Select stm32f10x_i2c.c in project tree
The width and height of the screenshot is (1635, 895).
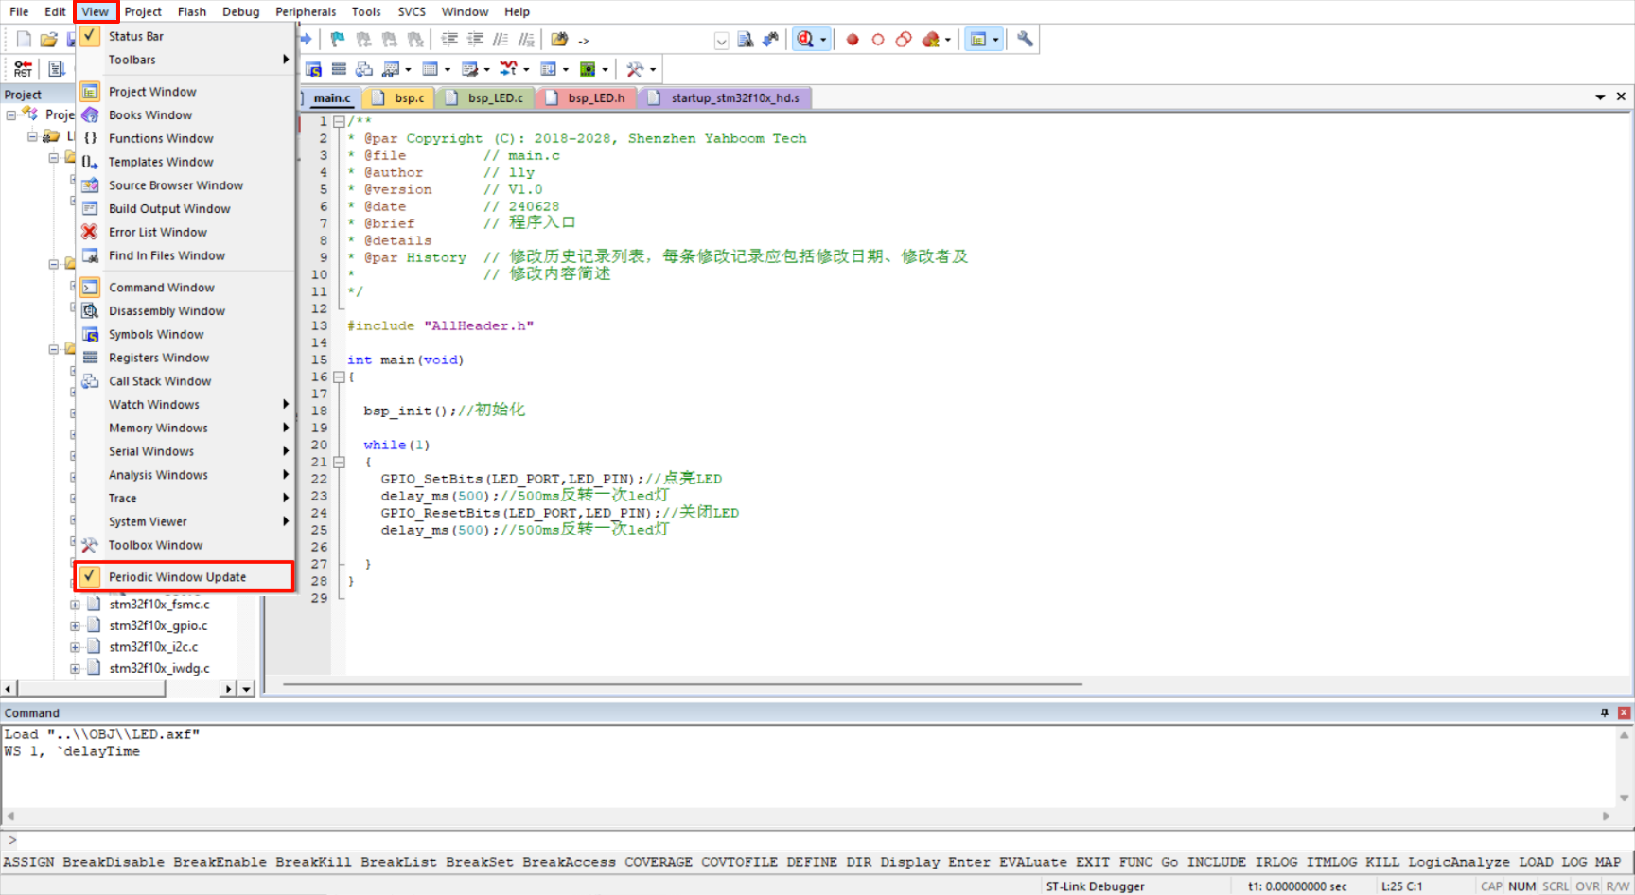[153, 647]
